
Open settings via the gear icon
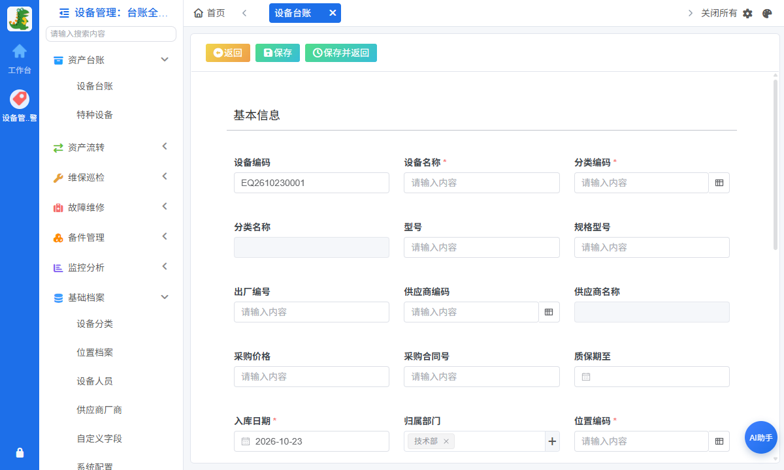tap(748, 13)
